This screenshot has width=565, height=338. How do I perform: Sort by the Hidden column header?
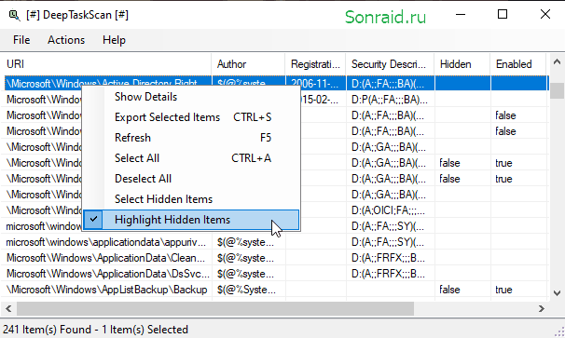[462, 64]
